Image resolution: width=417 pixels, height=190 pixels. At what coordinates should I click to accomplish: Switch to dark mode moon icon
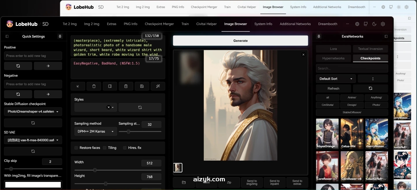point(374,24)
